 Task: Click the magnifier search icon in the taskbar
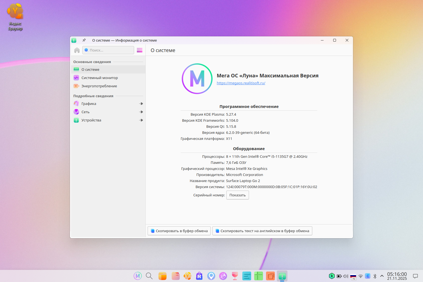coord(149,276)
